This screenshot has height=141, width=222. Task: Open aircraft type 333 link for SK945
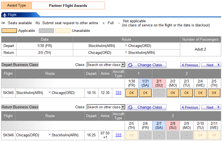[x=118, y=93]
